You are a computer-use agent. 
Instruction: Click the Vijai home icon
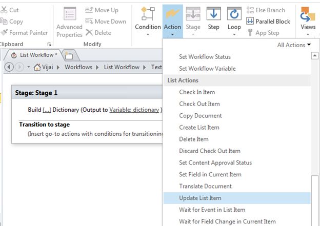coord(37,67)
